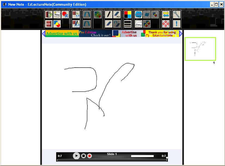Play the recorded slide
The image size is (225, 166).
[76, 156]
